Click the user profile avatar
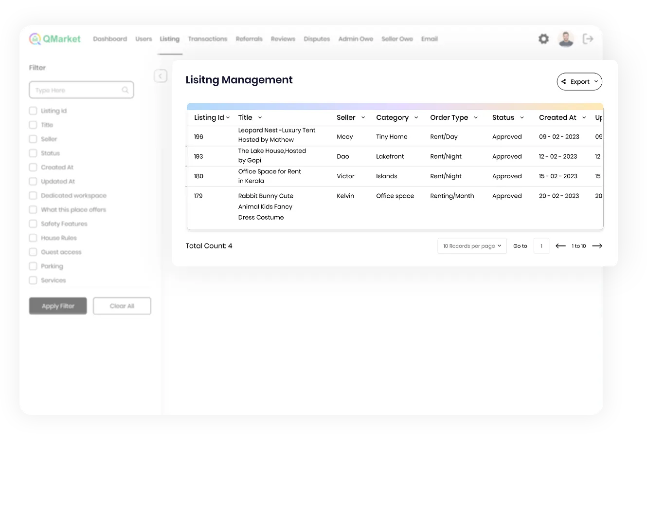Viewport: 647px width, 526px height. tap(566, 39)
